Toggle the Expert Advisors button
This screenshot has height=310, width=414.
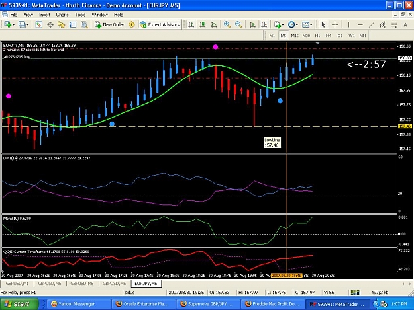tap(160, 24)
